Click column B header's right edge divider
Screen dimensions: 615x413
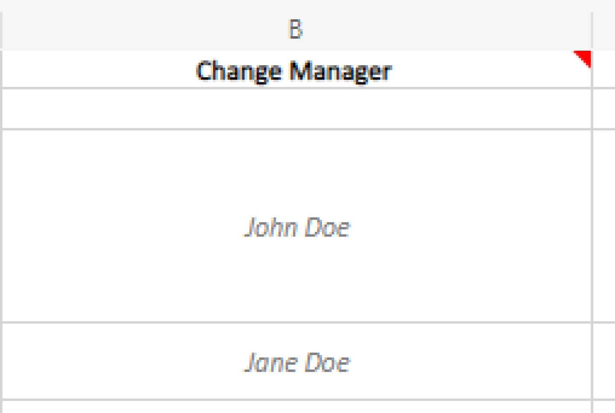click(592, 30)
